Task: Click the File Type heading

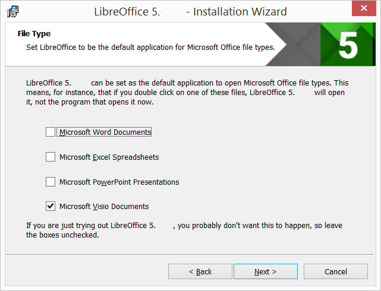Action: 34,34
